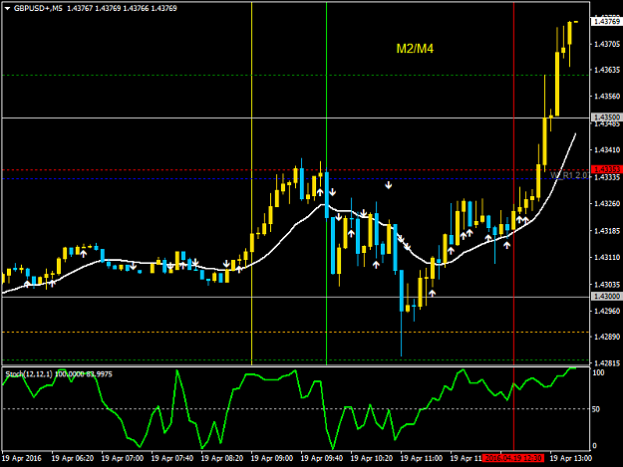The height and width of the screenshot is (467, 623).
Task: Open the chart menu triangle beside GBPUSD+,M5
Action: (7, 8)
